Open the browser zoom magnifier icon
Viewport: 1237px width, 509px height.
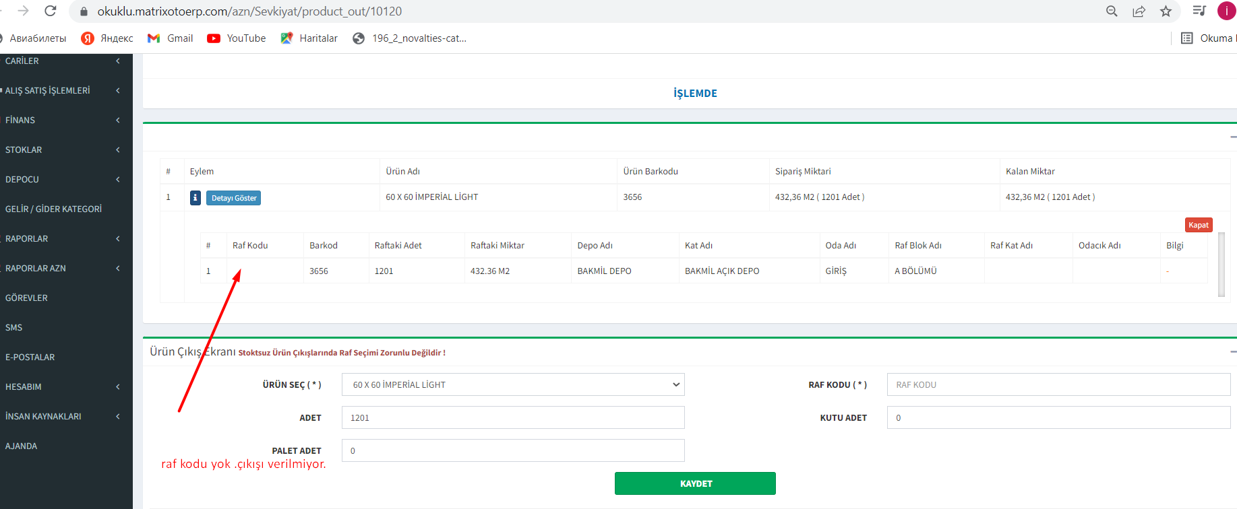[x=1112, y=11]
